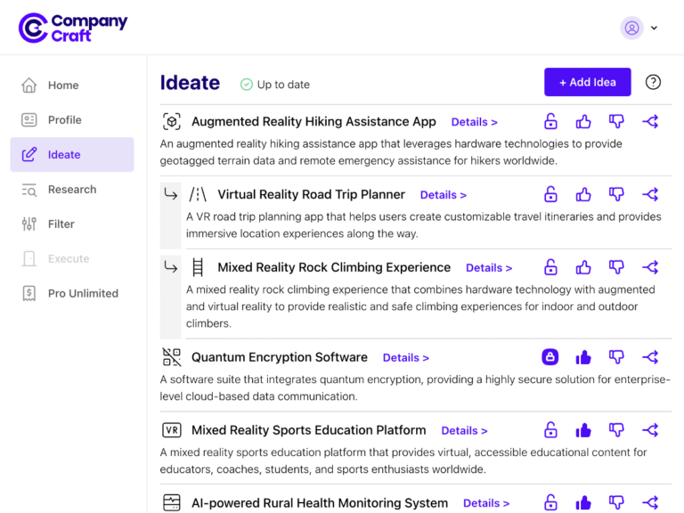Go to Research in the sidebar

[71, 190]
